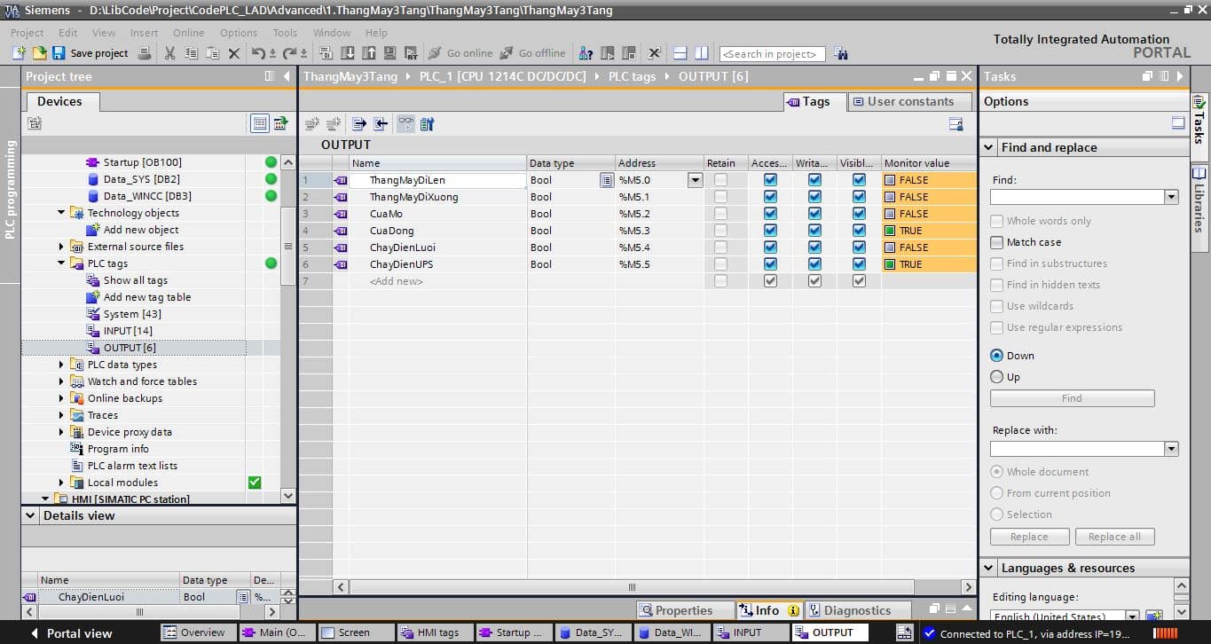Screen dimensions: 1211x644
Task: Click the Cut scissors icon
Action: click(x=169, y=53)
